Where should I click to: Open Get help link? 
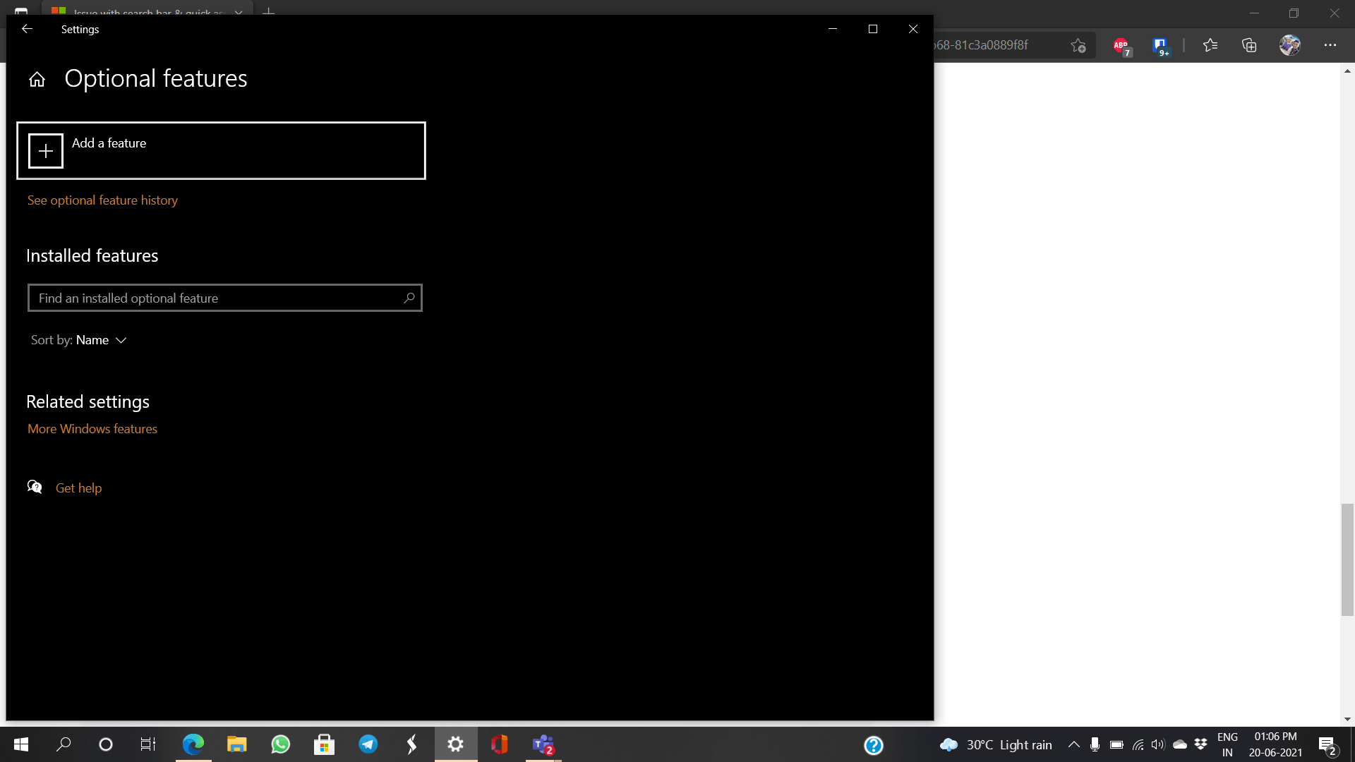(x=78, y=488)
